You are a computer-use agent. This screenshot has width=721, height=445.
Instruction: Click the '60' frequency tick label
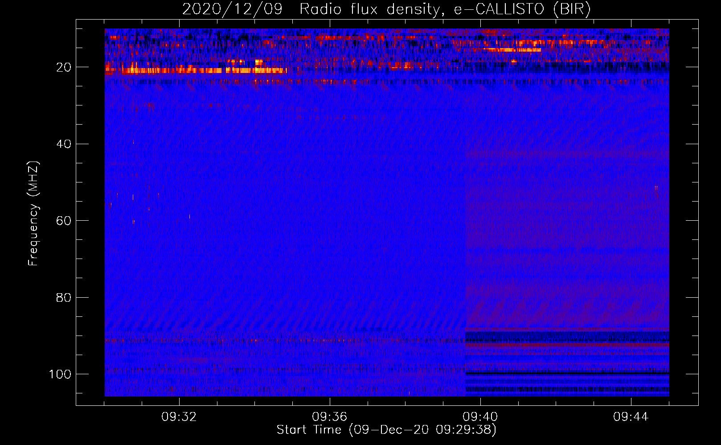coord(64,221)
